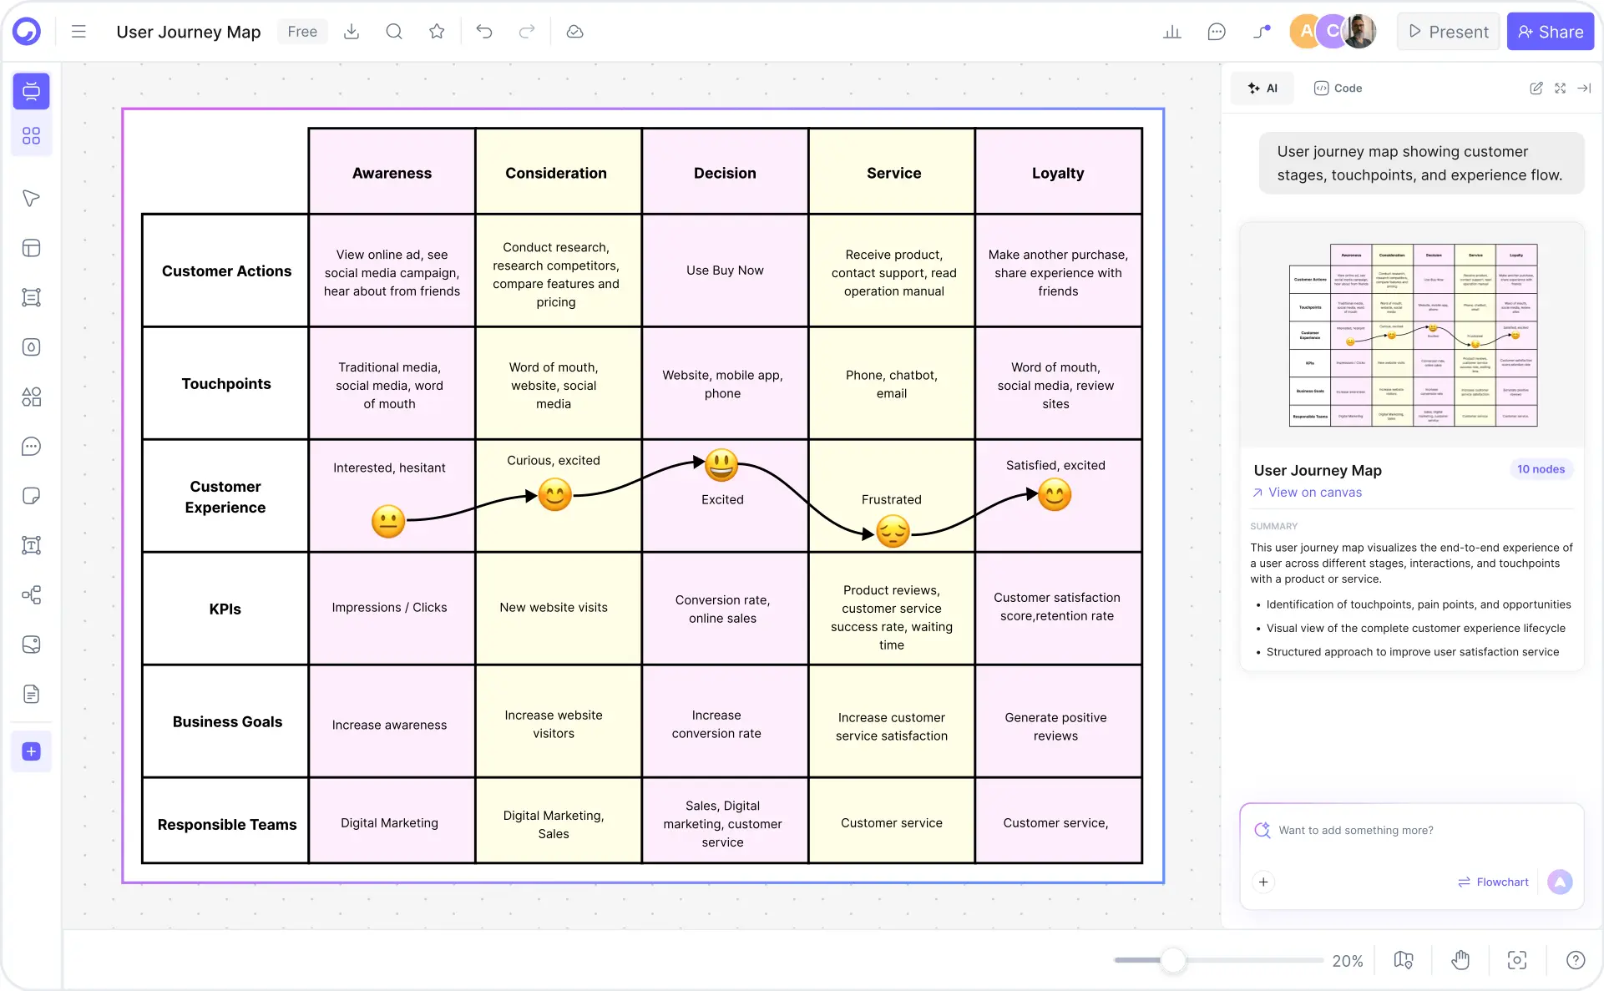
Task: Select the arrow selection tool in sidebar
Action: (31, 199)
